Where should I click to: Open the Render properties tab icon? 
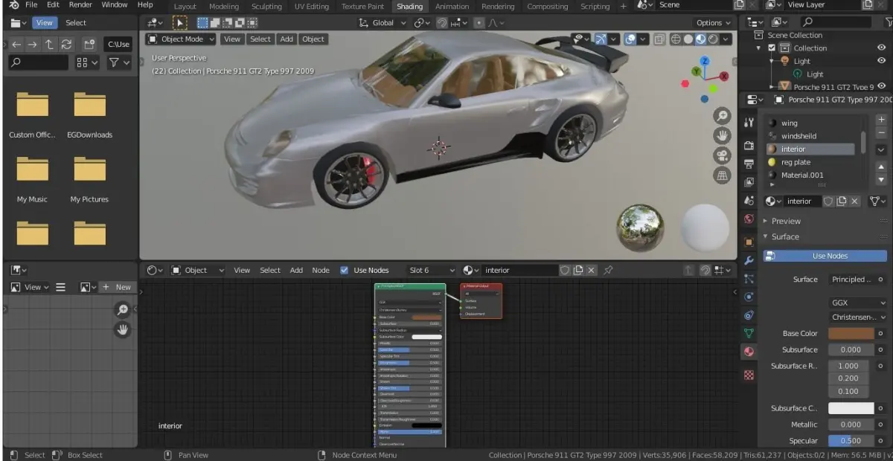pyautogui.click(x=749, y=145)
